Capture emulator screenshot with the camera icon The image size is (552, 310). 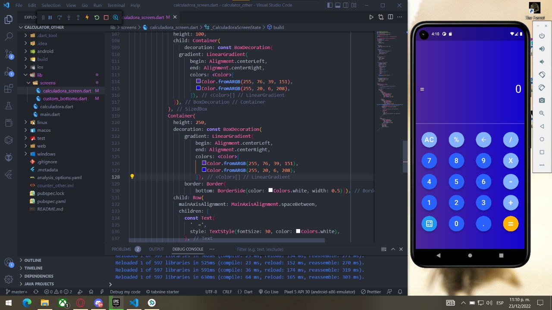pyautogui.click(x=542, y=100)
